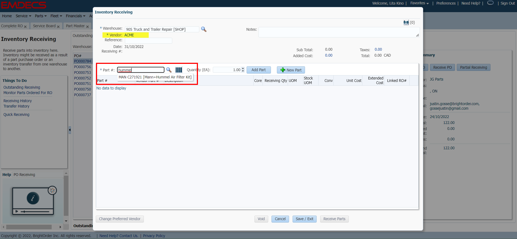Click the warehouse search magnifier icon
The image size is (517, 239).
(204, 29)
